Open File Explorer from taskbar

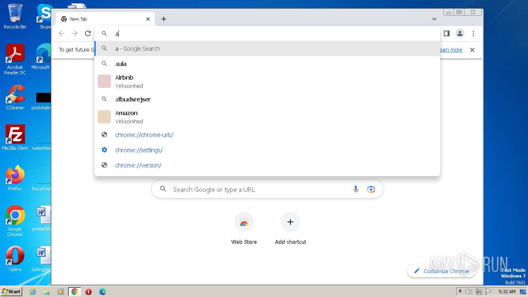pyautogui.click(x=47, y=292)
